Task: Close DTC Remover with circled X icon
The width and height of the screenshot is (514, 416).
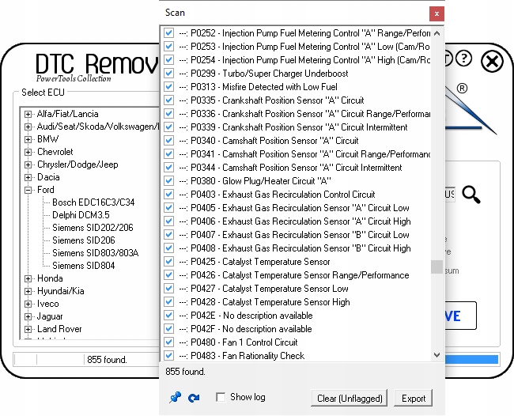Action: click(492, 61)
